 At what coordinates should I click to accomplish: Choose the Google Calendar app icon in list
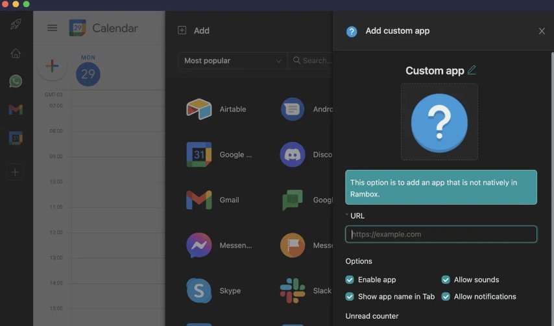click(199, 154)
